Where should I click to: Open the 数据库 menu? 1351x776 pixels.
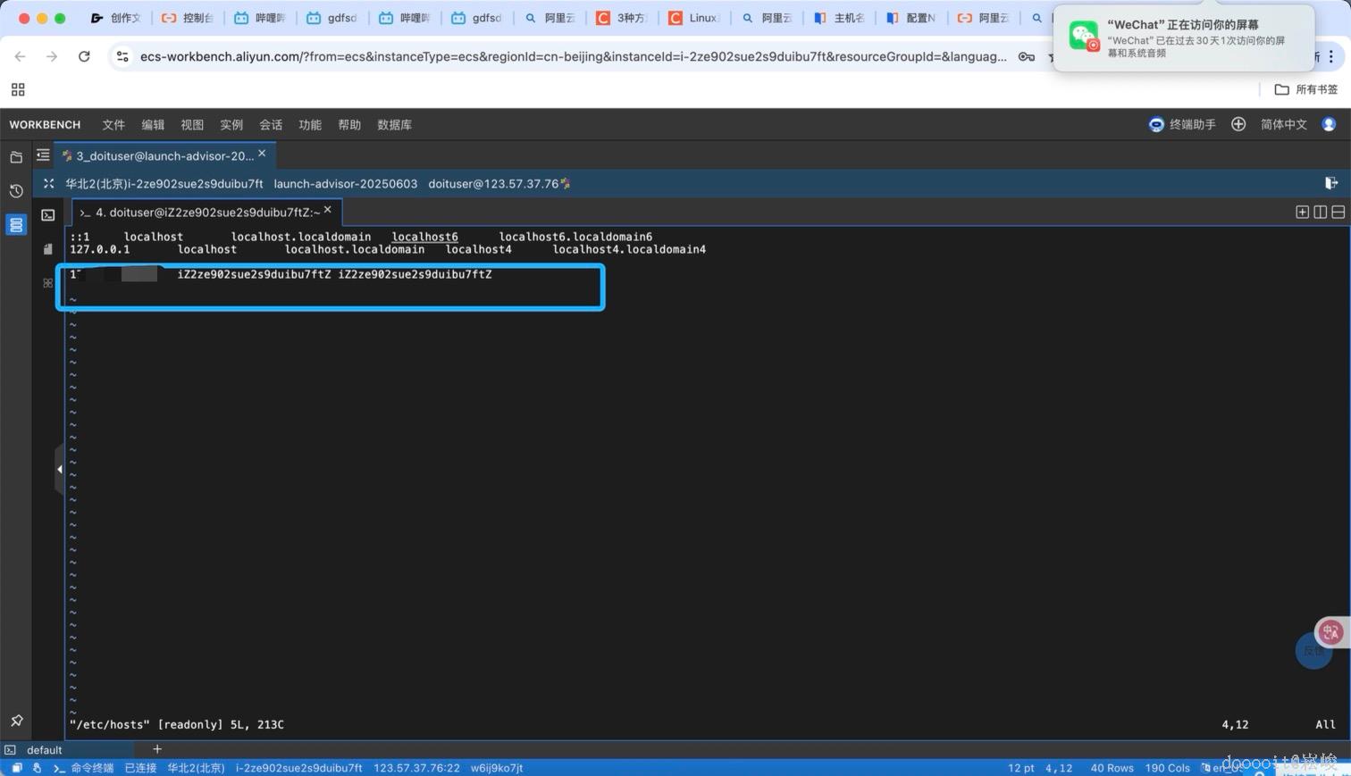coord(394,125)
